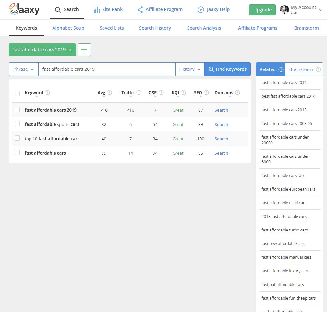This screenshot has height=312, width=327.
Task: Click the Jaaxy logo
Action: click(24, 9)
